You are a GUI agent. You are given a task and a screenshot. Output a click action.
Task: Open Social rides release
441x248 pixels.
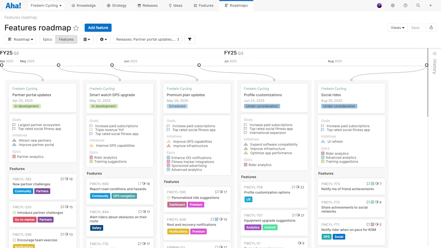[x=331, y=95]
